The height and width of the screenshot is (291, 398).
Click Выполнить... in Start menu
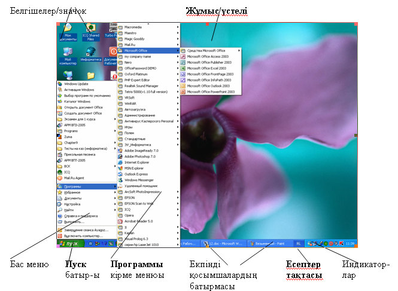pos(87,222)
